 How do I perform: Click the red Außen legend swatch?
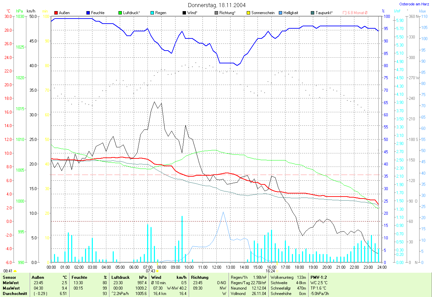(x=56, y=13)
